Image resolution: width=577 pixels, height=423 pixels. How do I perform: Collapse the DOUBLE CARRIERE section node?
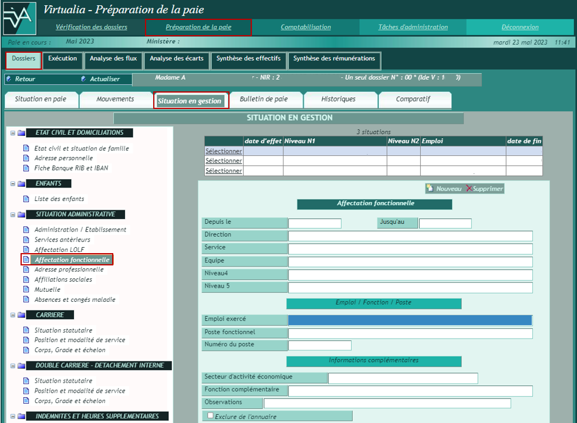(12, 366)
